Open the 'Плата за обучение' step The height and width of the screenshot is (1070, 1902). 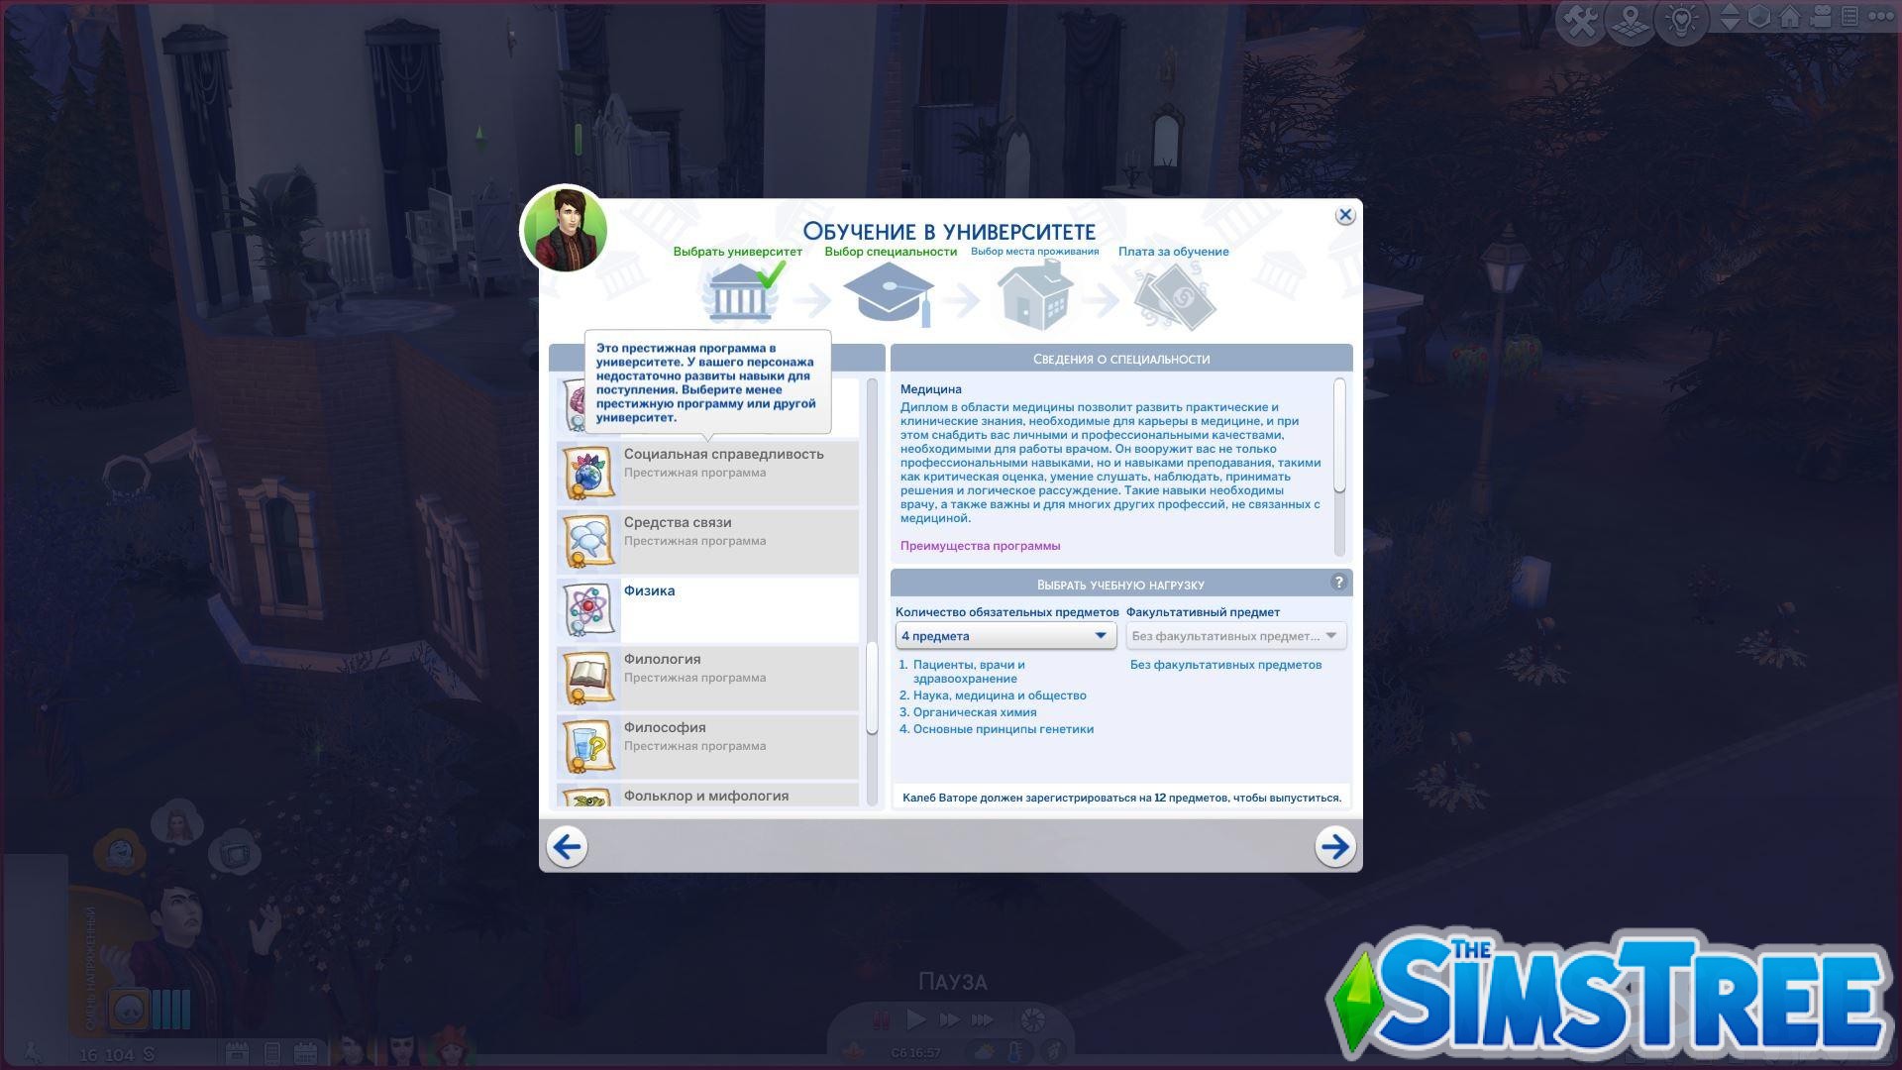(1173, 252)
